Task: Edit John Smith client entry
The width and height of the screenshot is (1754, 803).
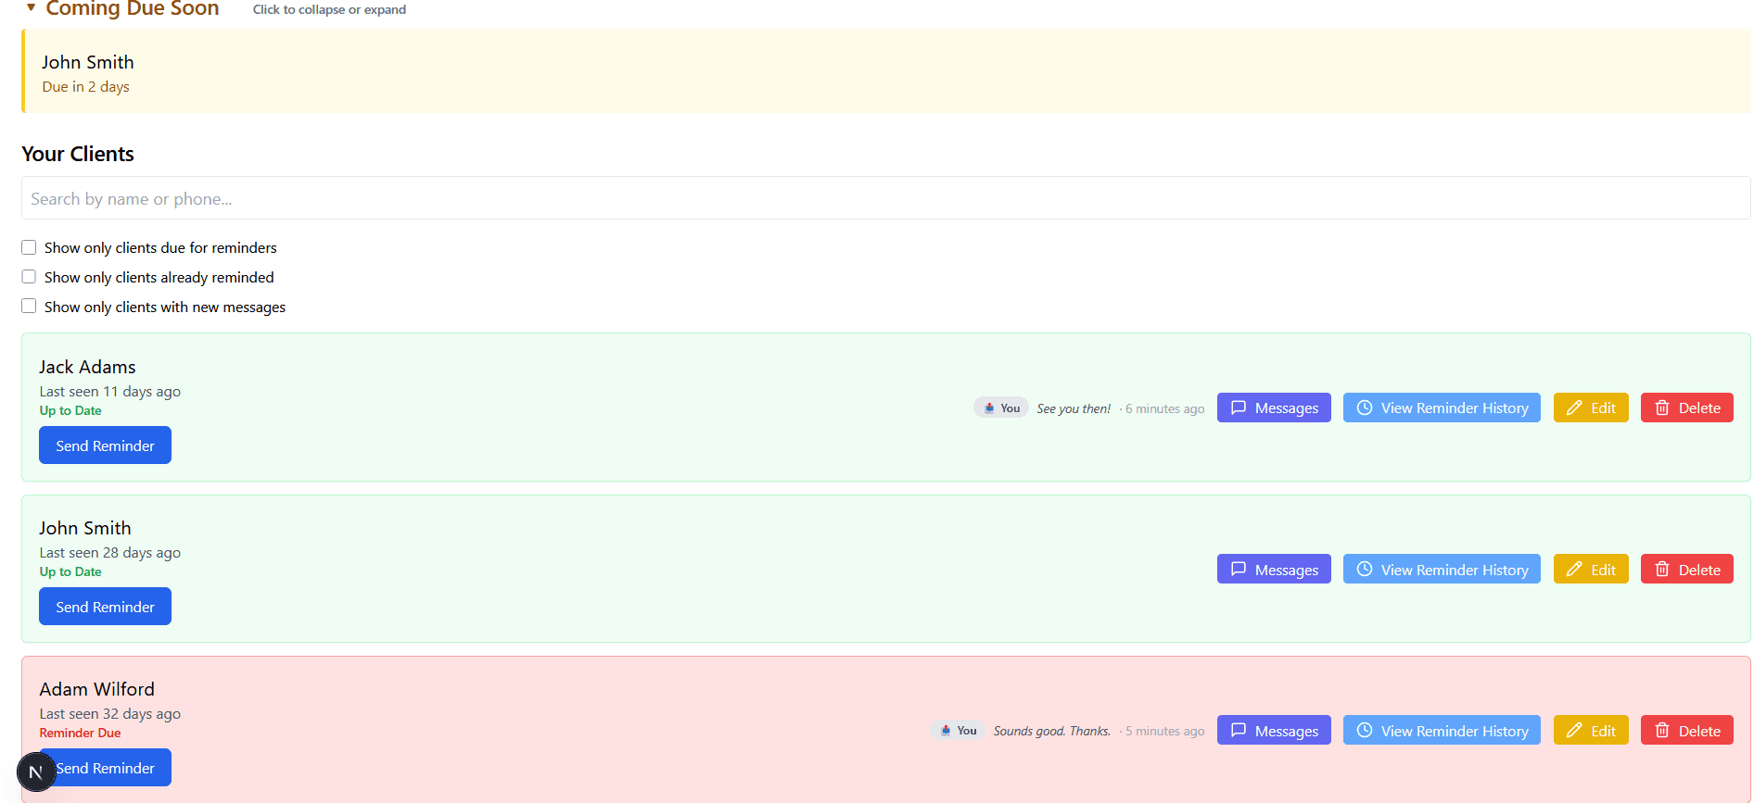Action: coord(1591,570)
